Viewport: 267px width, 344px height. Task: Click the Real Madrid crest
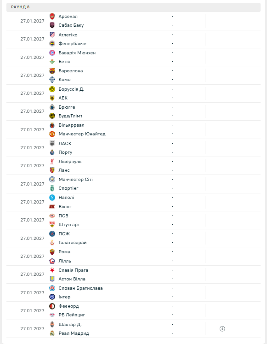52,333
